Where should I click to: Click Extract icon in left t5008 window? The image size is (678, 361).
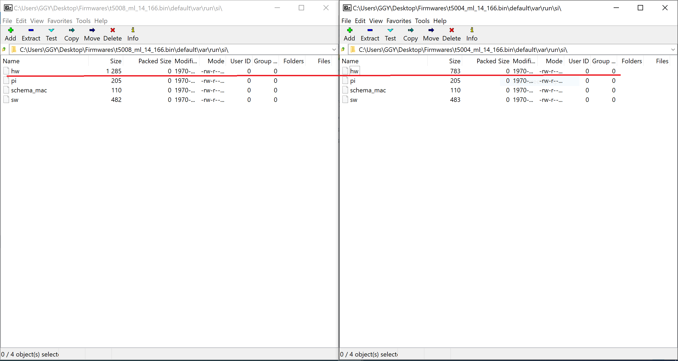coord(31,30)
